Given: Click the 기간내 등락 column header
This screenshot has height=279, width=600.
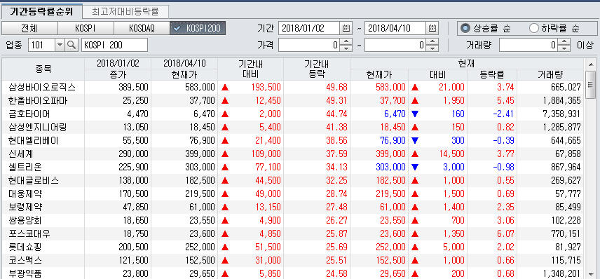Looking at the screenshot, I should (x=317, y=69).
